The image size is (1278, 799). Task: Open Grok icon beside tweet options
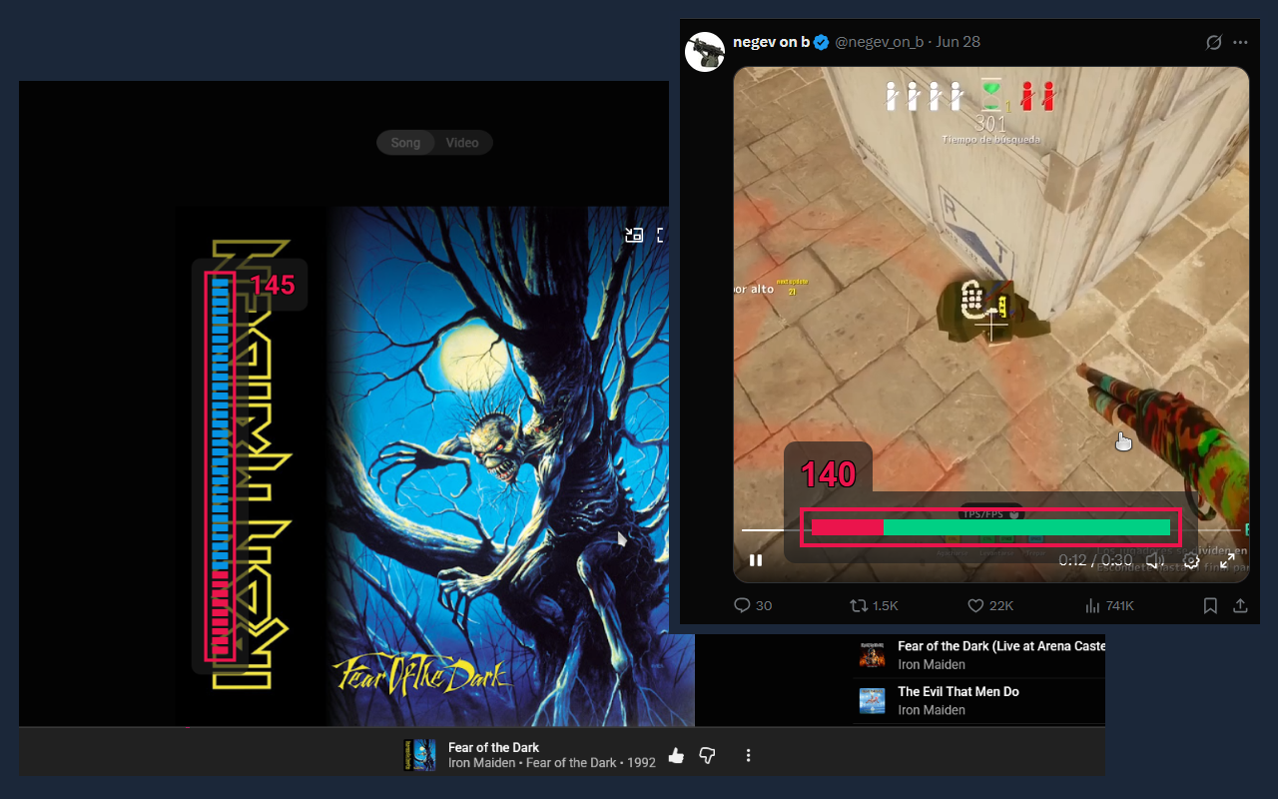click(1214, 43)
